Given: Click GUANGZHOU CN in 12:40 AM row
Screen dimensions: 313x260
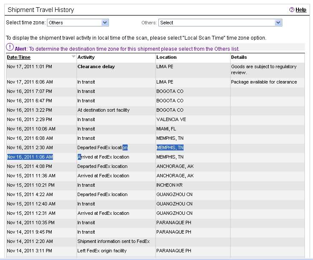Looking at the screenshot, I should point(174,204).
